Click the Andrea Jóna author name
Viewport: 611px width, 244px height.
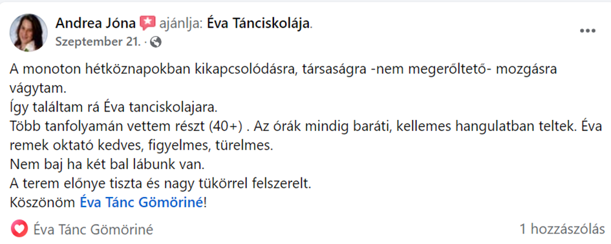click(96, 23)
